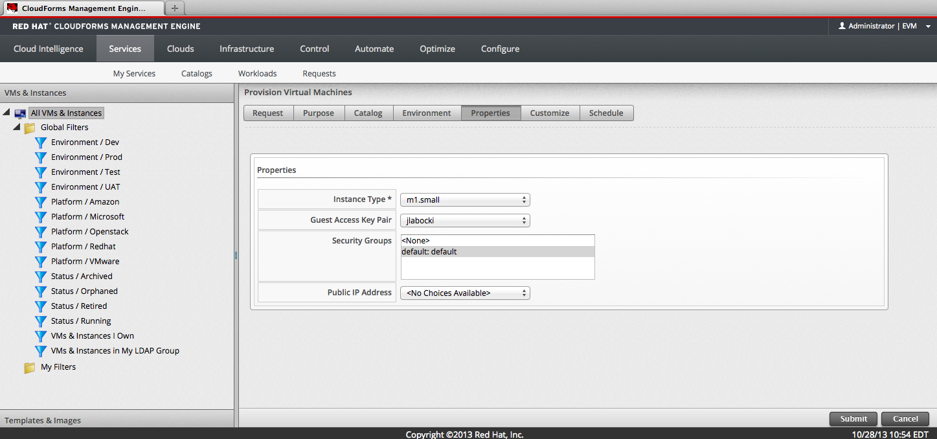Image resolution: width=937 pixels, height=439 pixels.
Task: Open a new browser tab with plus button
Action: coord(175,8)
